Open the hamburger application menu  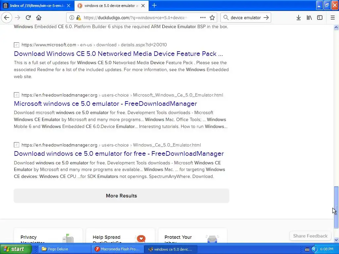tap(332, 18)
